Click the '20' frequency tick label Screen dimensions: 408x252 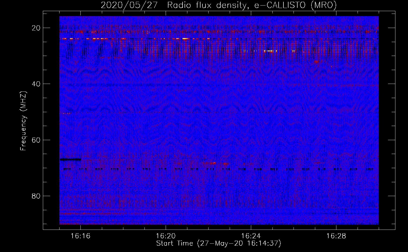[x=36, y=28]
